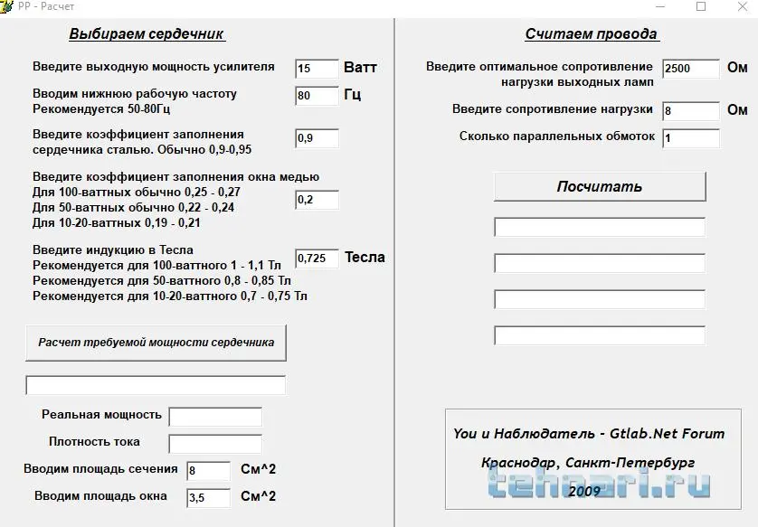Click the last result field under 'Посчитать'
The height and width of the screenshot is (527, 758).
pyautogui.click(x=599, y=335)
